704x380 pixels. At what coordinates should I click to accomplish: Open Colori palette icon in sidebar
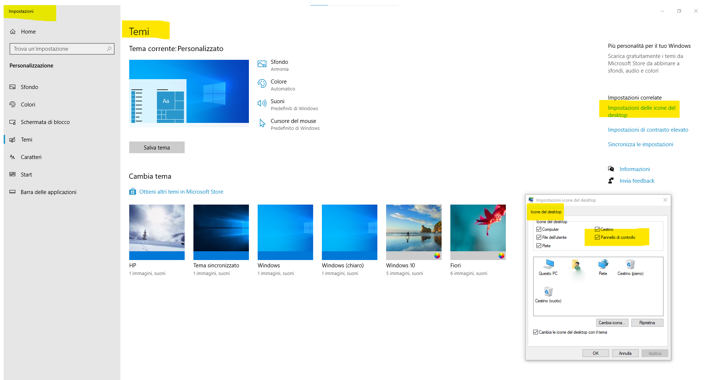click(12, 105)
